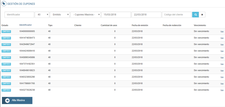Open the coupon type dropdown showing 40

(42, 15)
